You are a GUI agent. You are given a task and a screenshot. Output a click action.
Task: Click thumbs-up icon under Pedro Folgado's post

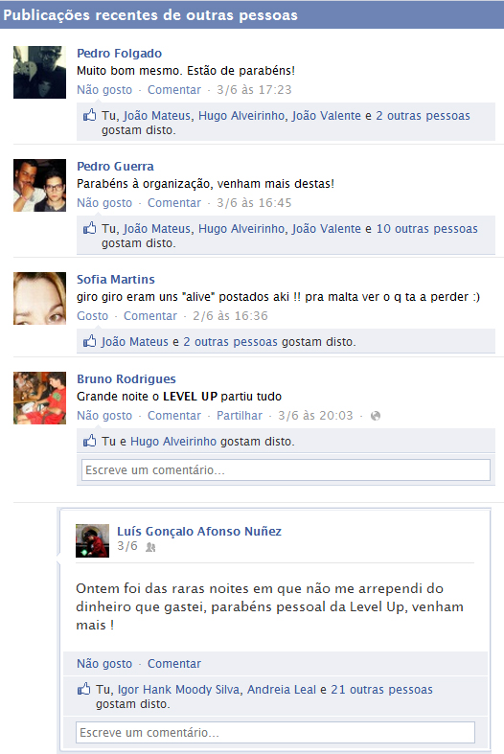[89, 115]
